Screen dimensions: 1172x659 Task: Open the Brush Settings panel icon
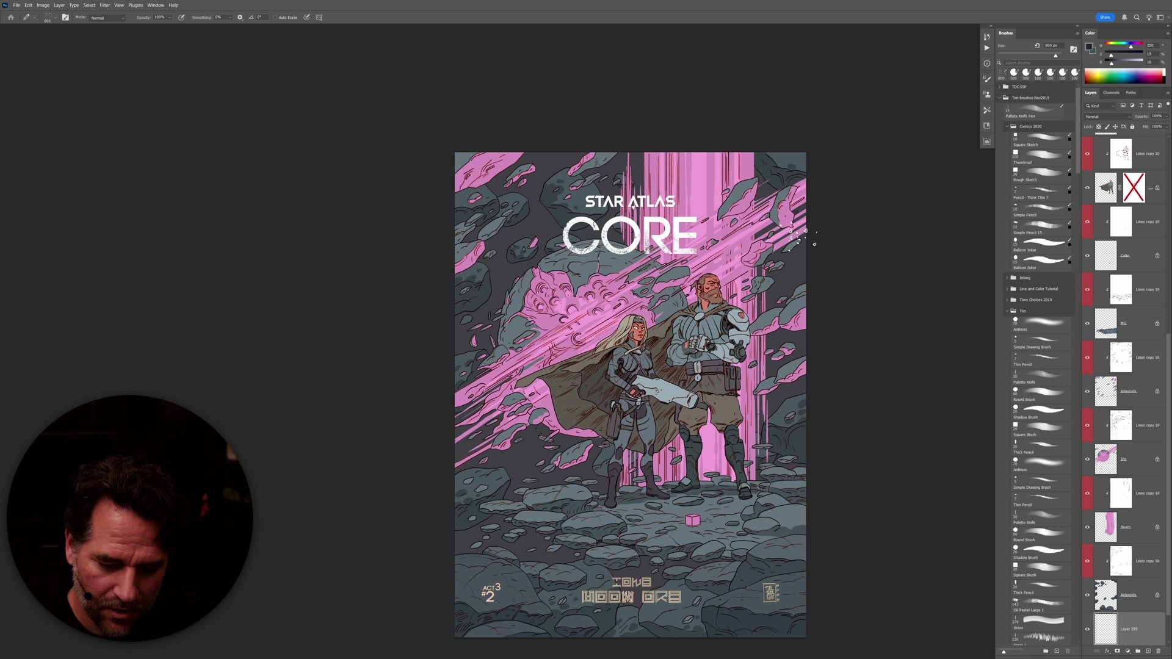coord(986,79)
